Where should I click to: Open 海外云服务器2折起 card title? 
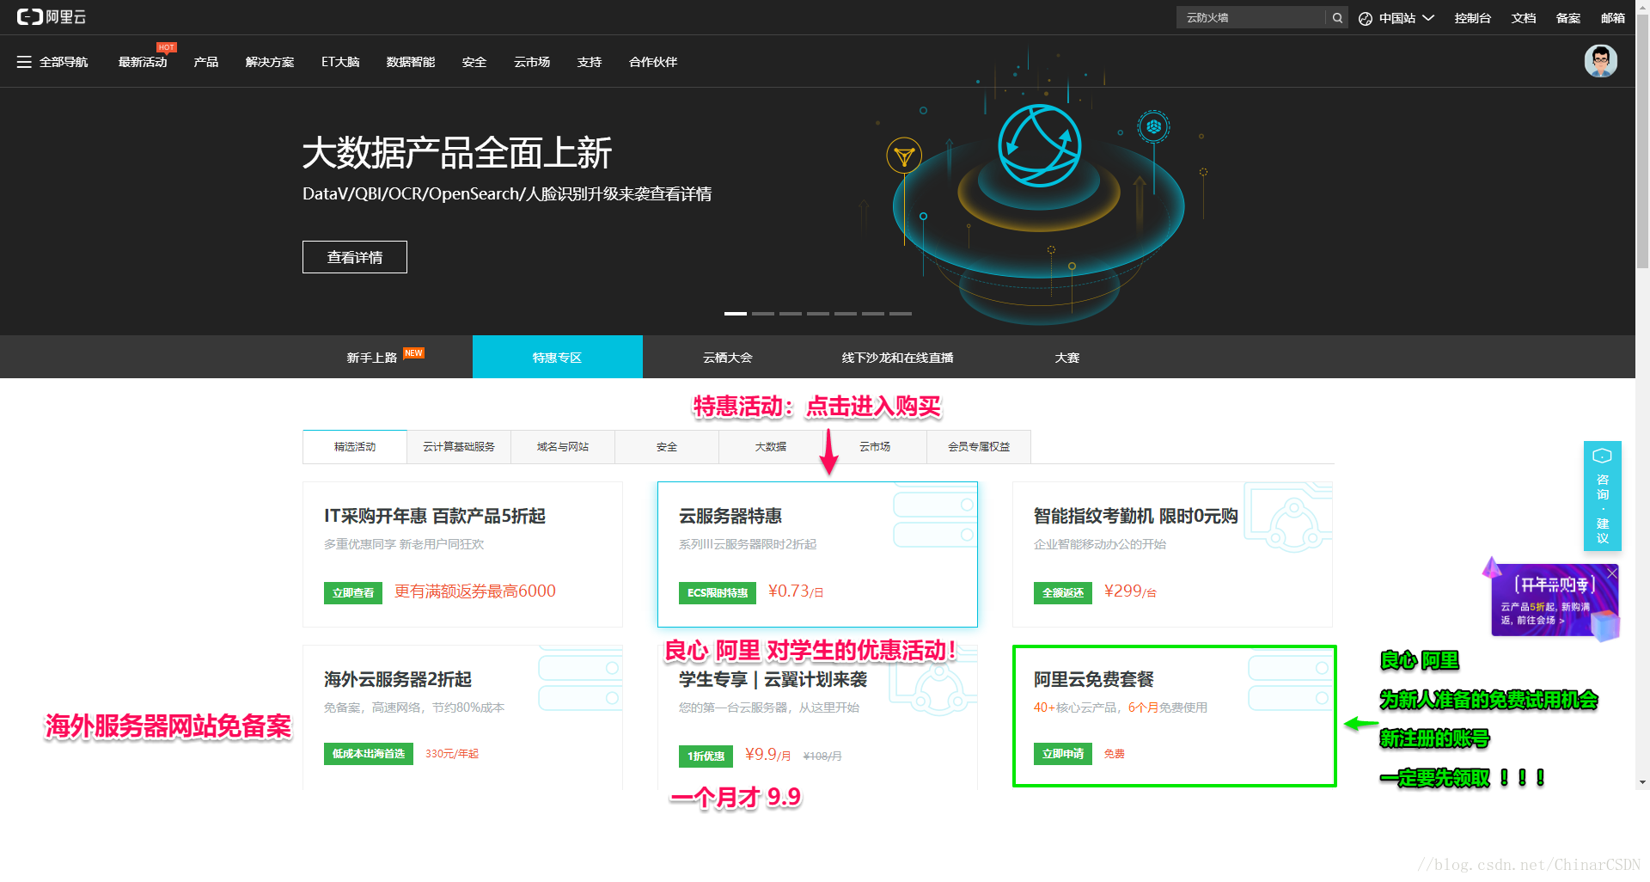point(398,679)
